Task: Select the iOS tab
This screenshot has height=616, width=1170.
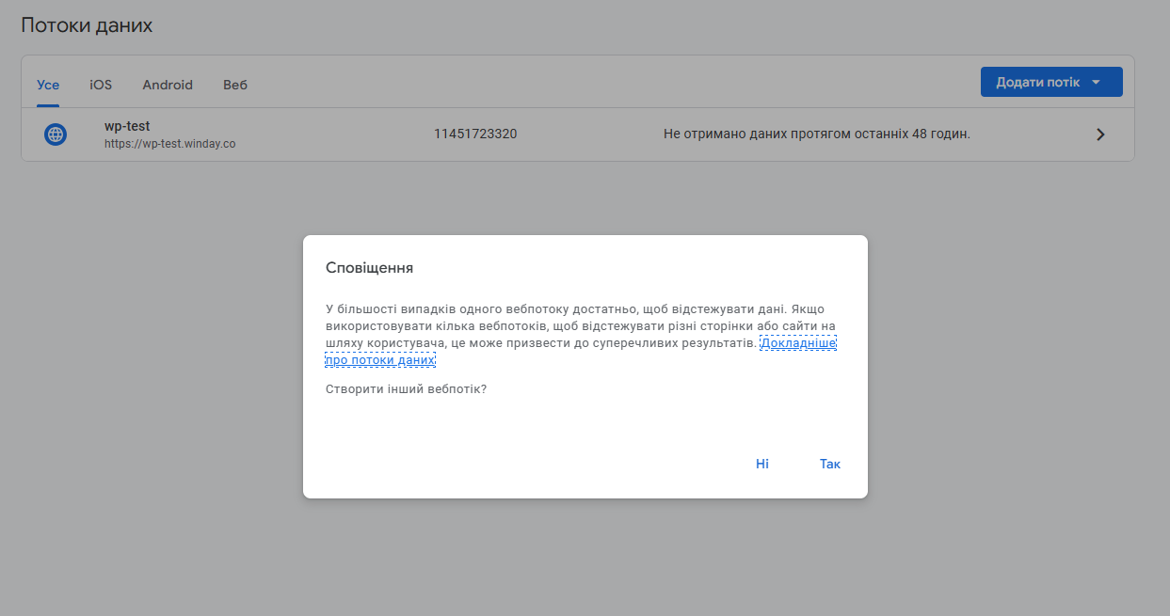Action: pyautogui.click(x=101, y=85)
